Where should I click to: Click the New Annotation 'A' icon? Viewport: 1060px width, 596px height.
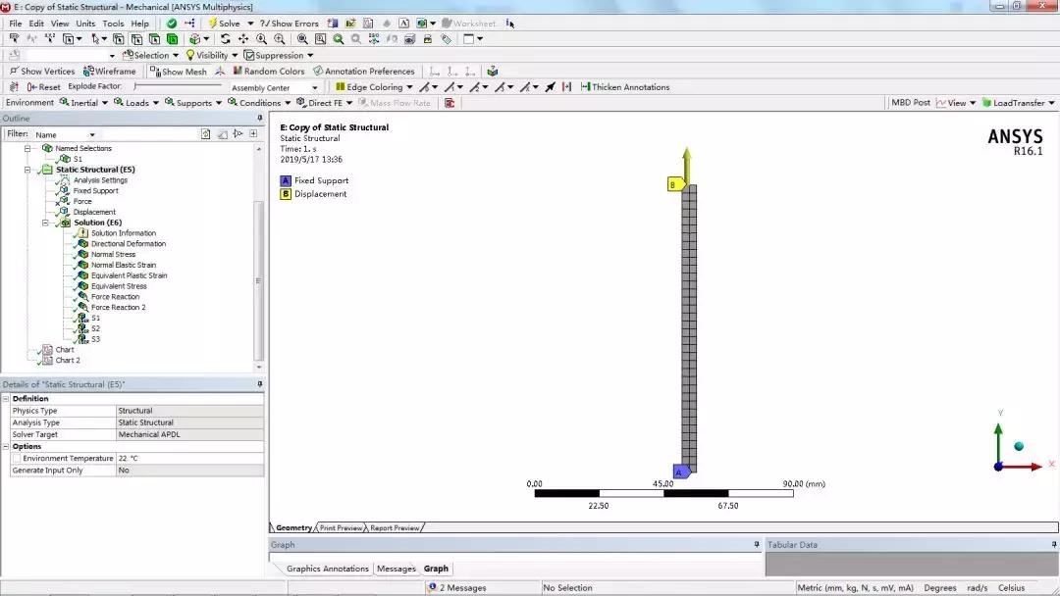point(403,23)
